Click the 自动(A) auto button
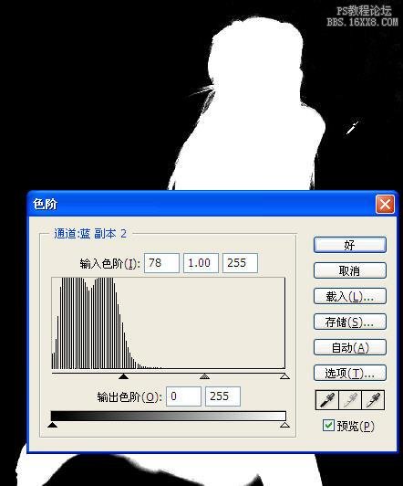Image resolution: width=403 pixels, height=486 pixels. coord(350,347)
